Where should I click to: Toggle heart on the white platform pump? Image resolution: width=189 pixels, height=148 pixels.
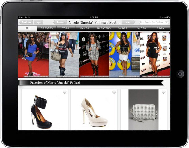click(114, 92)
